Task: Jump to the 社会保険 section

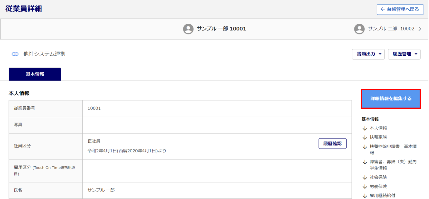Action: (x=378, y=178)
